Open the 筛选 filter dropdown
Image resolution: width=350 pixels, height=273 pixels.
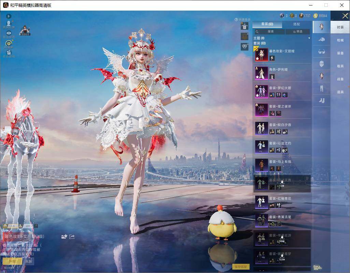click(x=298, y=31)
